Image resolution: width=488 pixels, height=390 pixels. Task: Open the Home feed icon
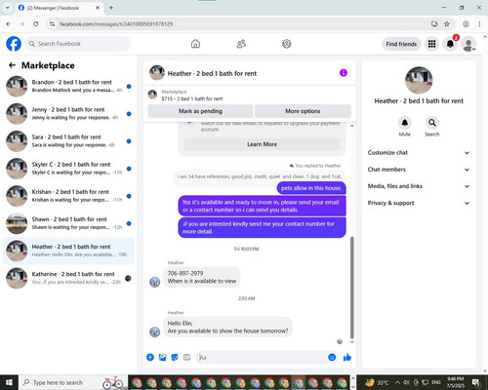tap(195, 44)
